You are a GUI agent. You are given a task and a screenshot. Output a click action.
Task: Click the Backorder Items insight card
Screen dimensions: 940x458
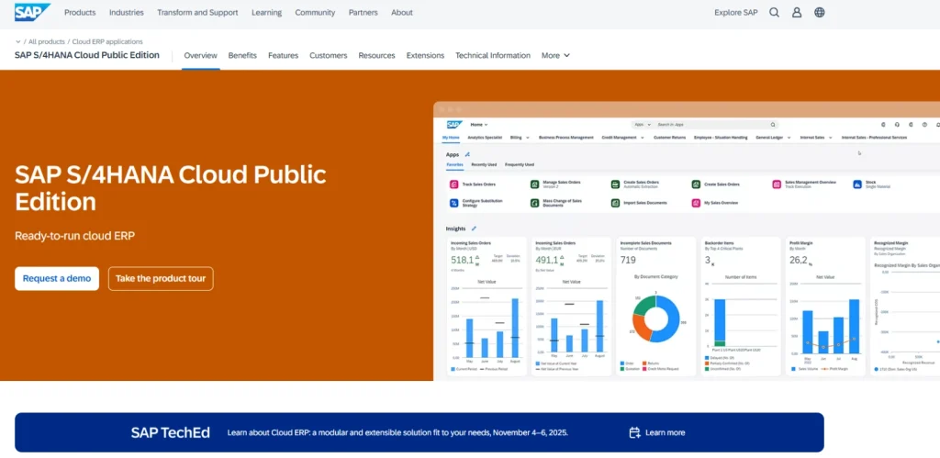pos(739,307)
